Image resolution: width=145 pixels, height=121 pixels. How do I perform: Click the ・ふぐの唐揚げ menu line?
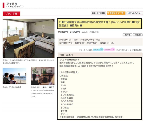[x=66, y=104]
